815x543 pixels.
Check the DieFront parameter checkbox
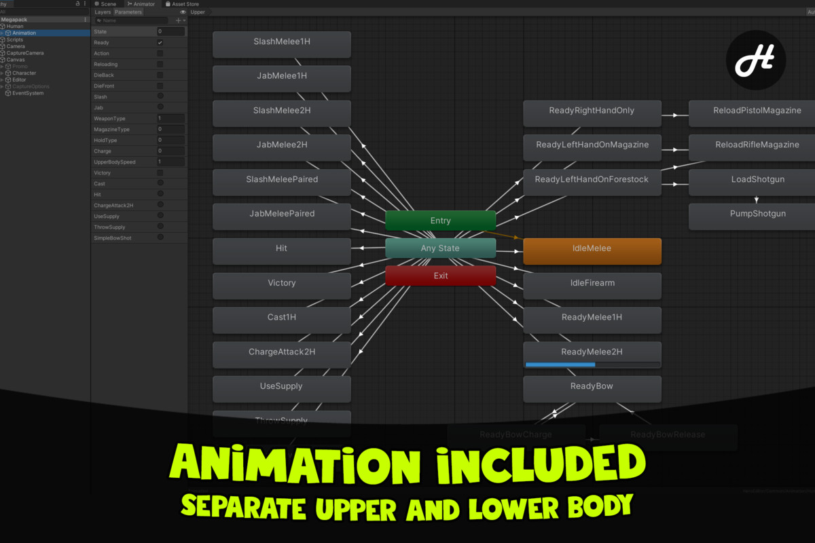tap(160, 86)
